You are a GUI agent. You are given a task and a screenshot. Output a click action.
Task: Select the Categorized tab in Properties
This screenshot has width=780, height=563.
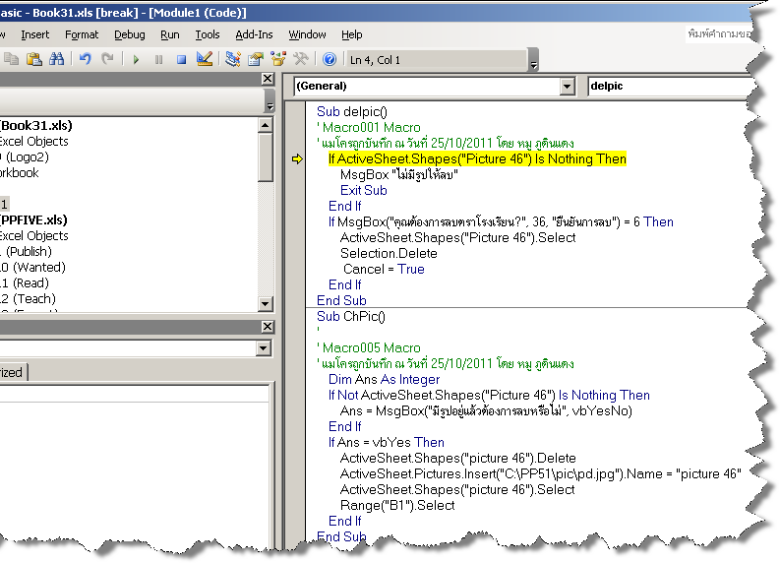(x=13, y=372)
